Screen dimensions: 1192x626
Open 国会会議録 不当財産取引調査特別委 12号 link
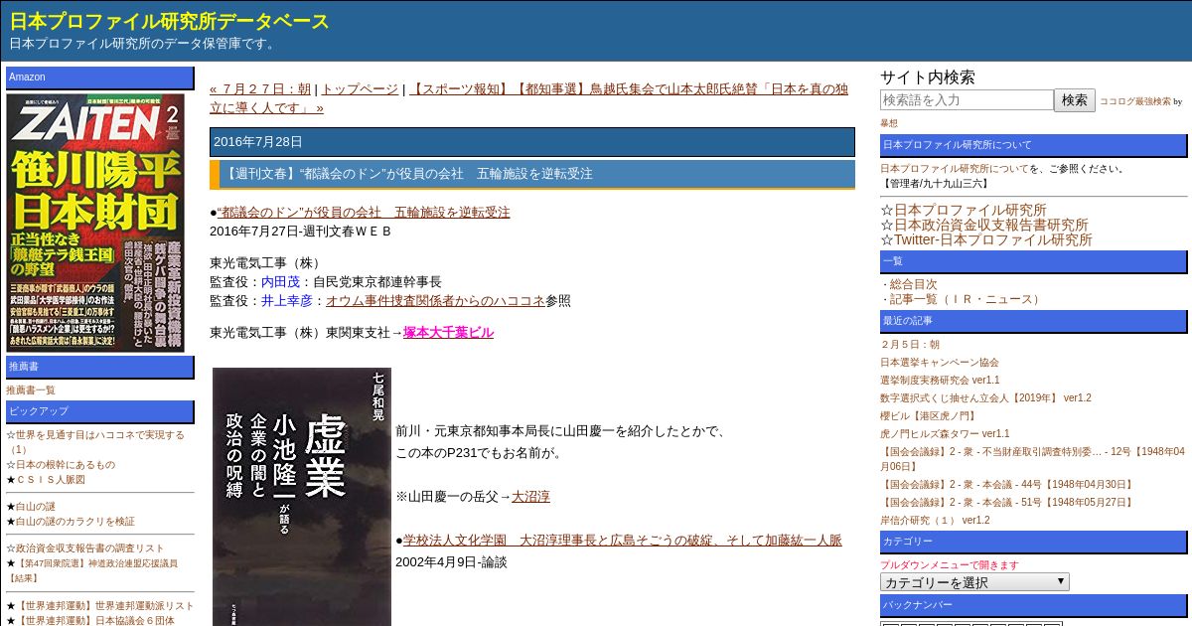pos(1032,459)
